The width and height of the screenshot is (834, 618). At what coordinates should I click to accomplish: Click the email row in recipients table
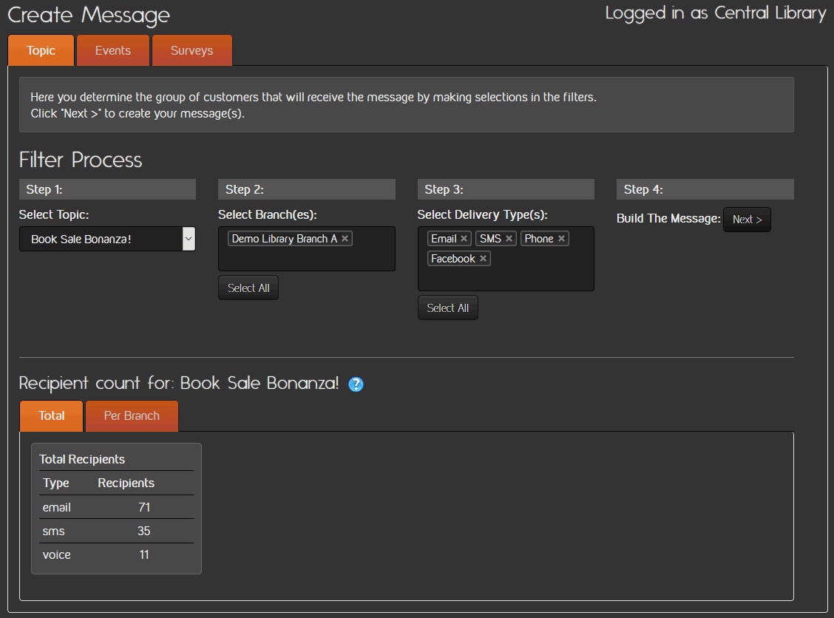coord(116,508)
